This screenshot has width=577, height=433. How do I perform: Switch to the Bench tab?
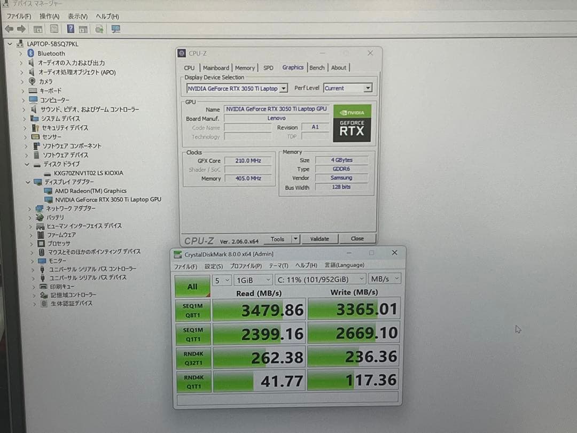[317, 67]
